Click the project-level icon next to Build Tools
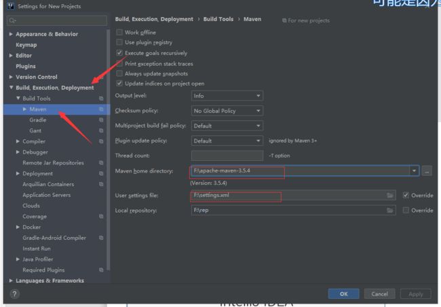Viewport: 441px width, 307px height. tap(101, 98)
